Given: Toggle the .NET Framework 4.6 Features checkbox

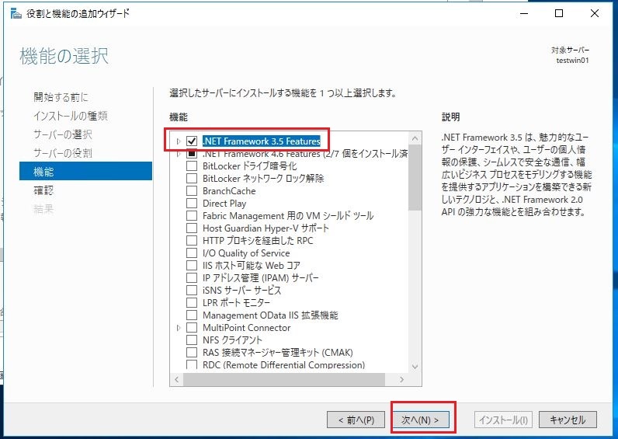Looking at the screenshot, I should pos(192,153).
